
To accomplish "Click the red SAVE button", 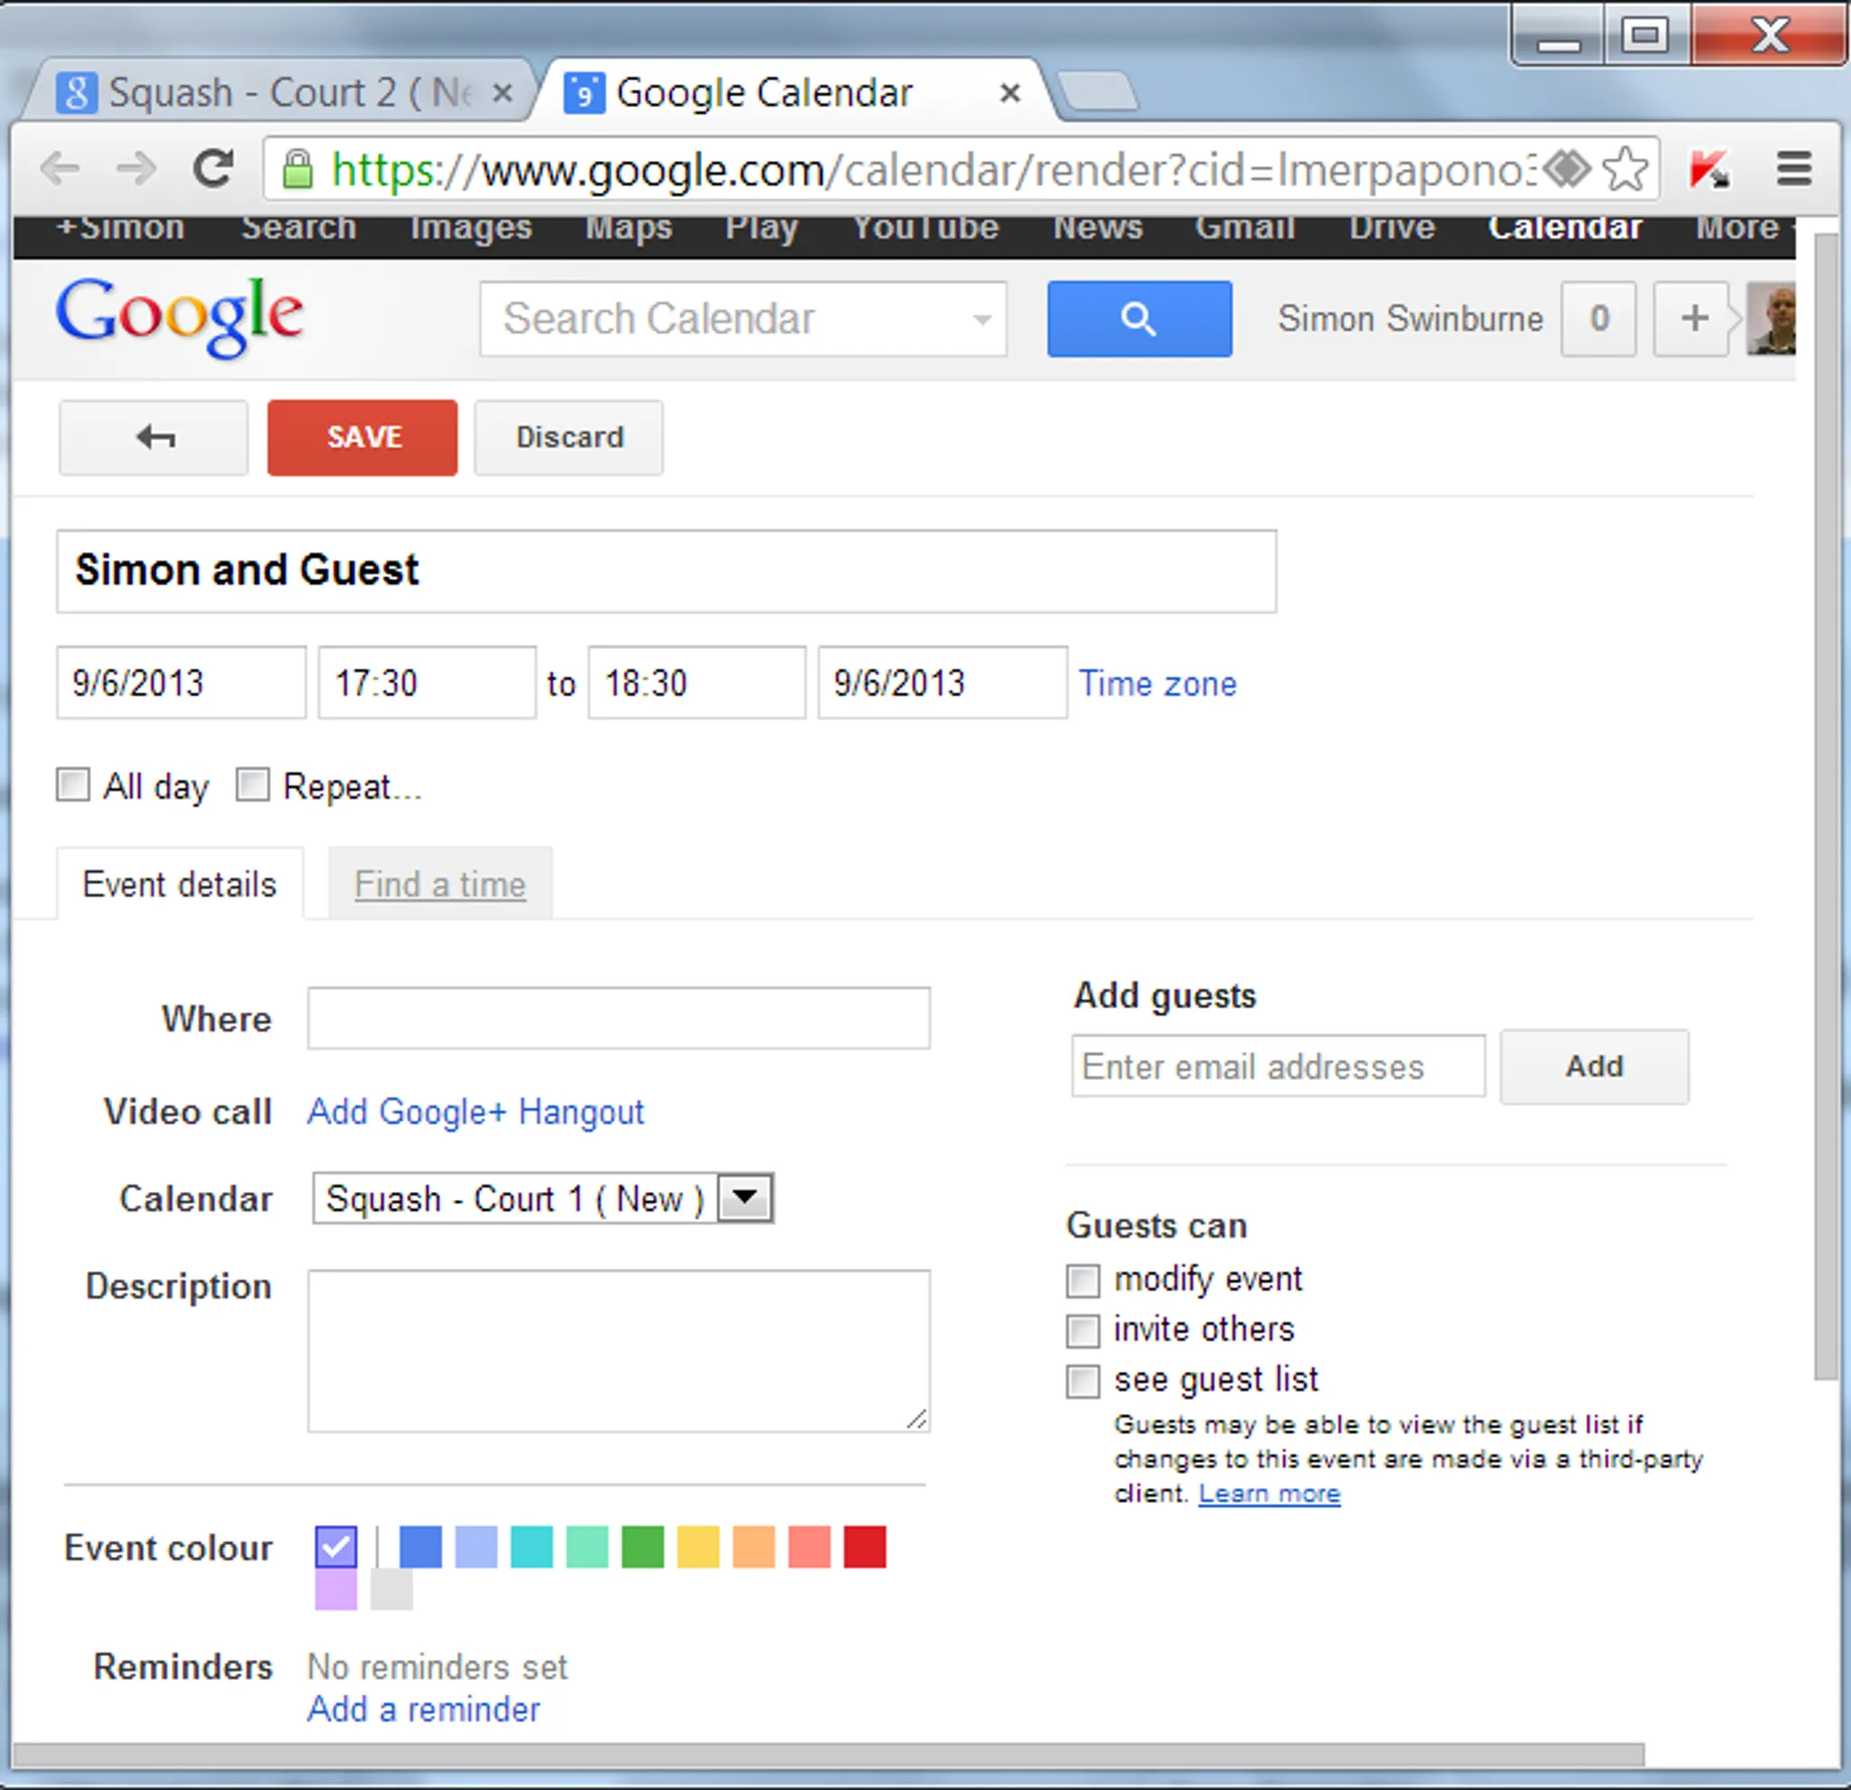I will pyautogui.click(x=362, y=437).
